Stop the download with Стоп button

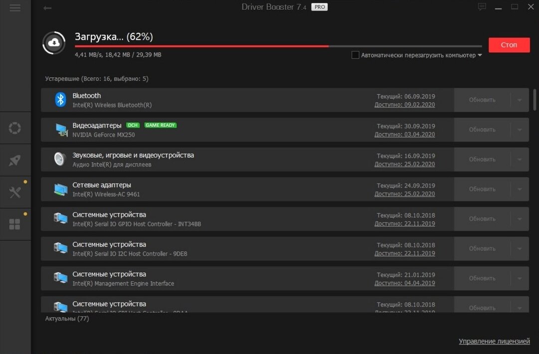click(509, 45)
